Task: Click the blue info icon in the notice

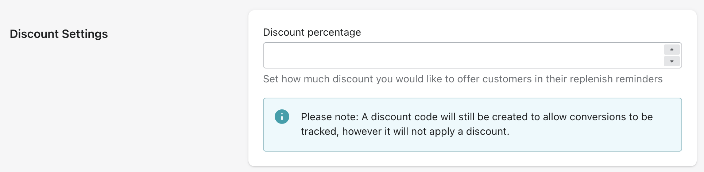Action: tap(282, 117)
